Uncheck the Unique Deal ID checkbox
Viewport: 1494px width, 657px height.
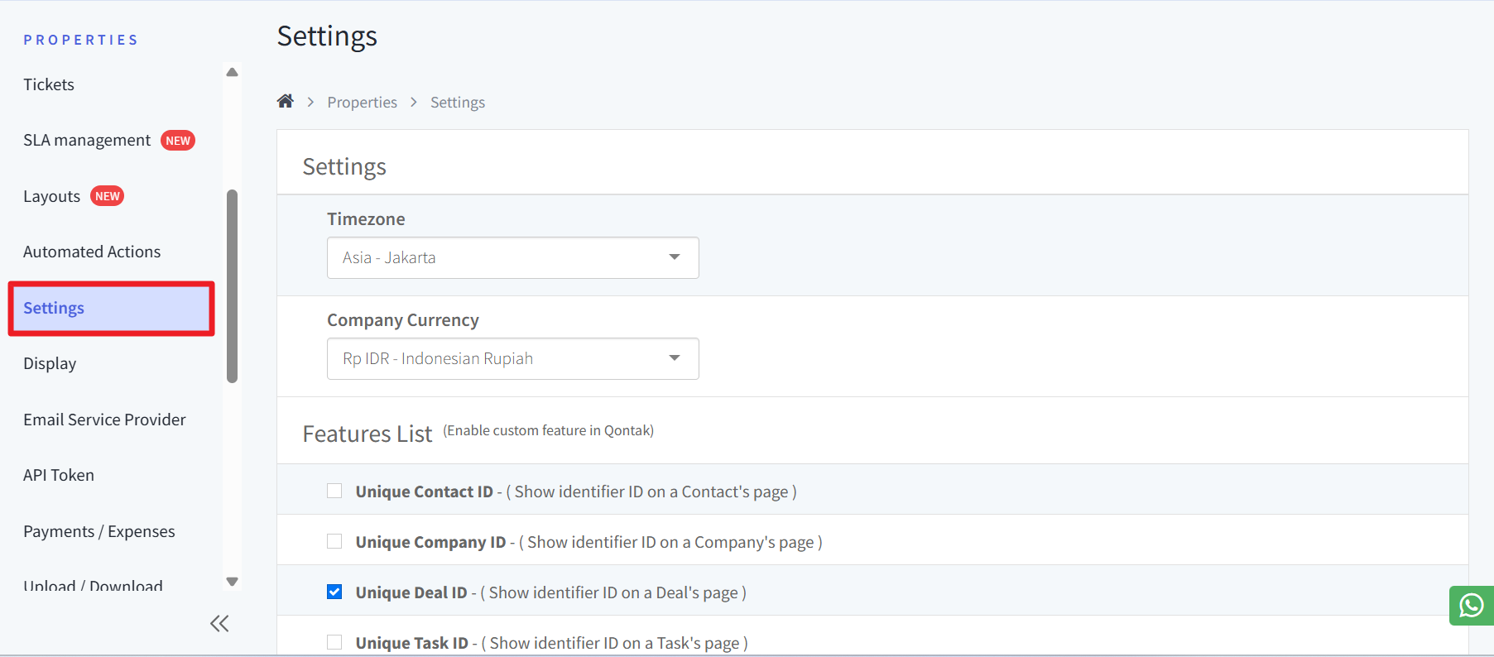(334, 592)
